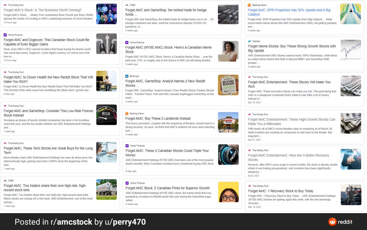Open '2 Canadian Stocks Could Triple Your Money' headline
The height and width of the screenshot is (230, 367).
coord(167,153)
